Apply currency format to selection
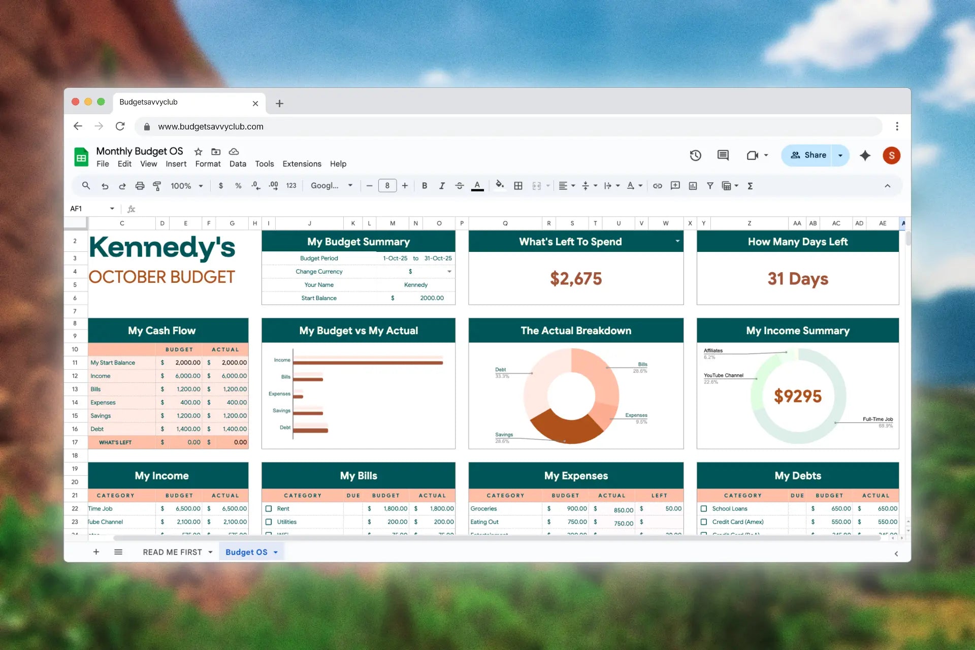This screenshot has width=975, height=650. click(x=220, y=186)
